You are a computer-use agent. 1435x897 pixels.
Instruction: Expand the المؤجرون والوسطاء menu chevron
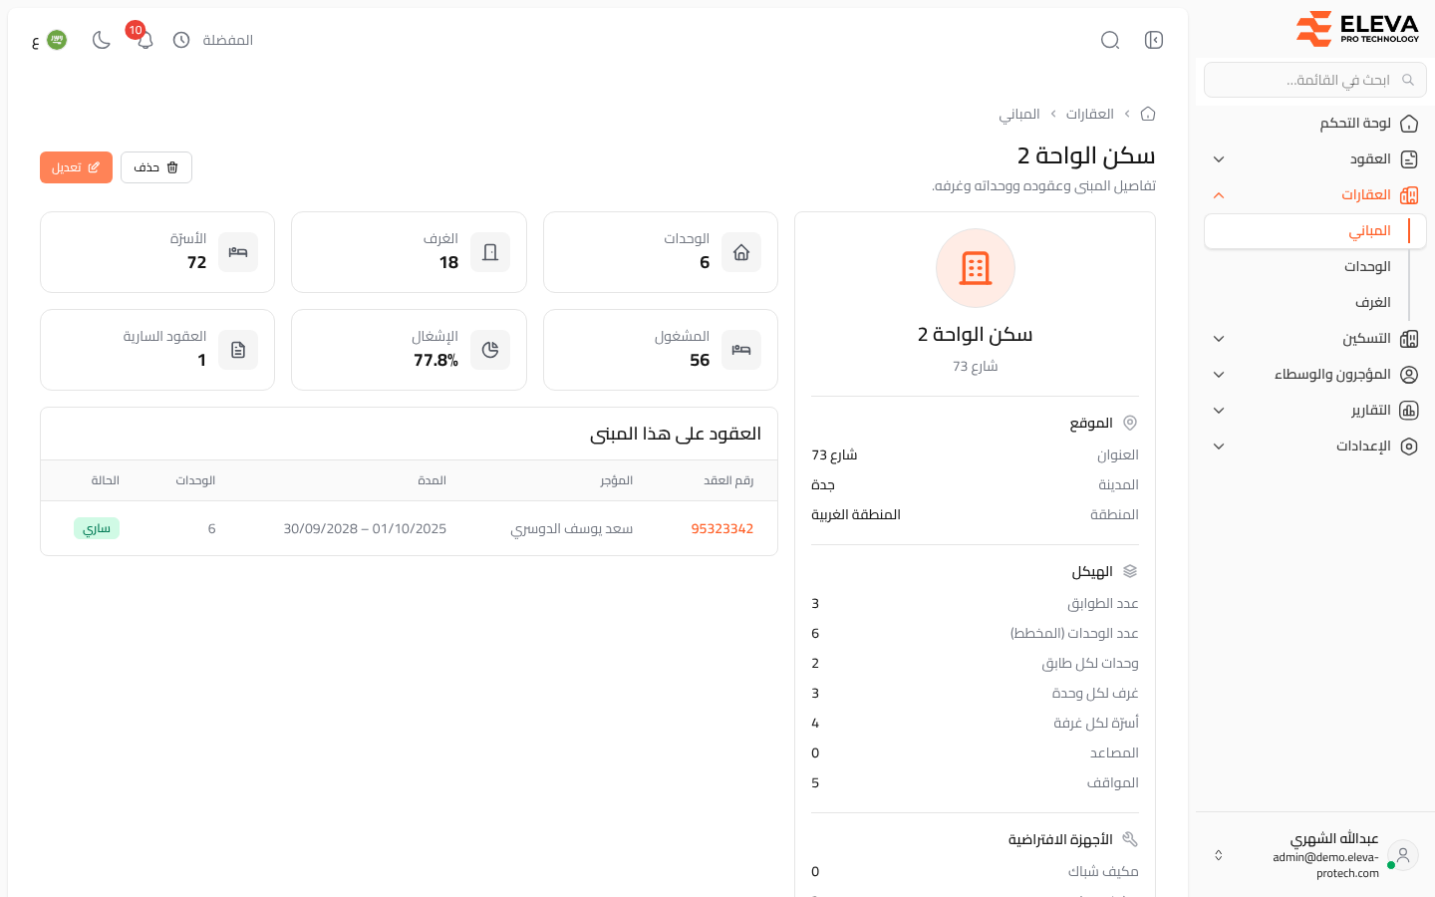click(1219, 375)
